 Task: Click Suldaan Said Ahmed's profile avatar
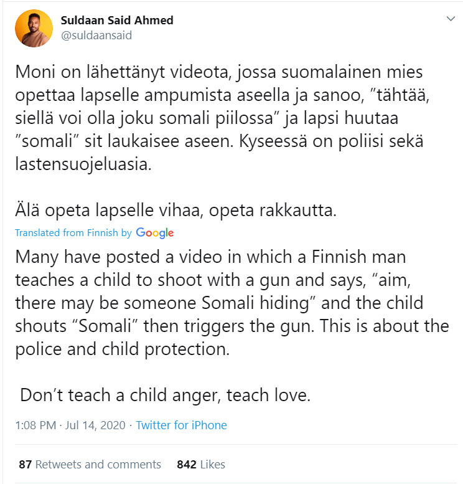click(32, 28)
